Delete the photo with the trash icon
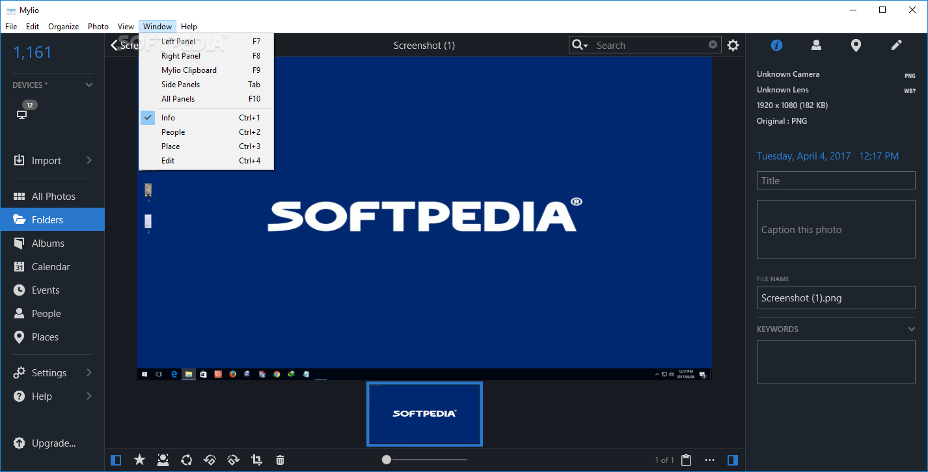The image size is (928, 472). [280, 460]
